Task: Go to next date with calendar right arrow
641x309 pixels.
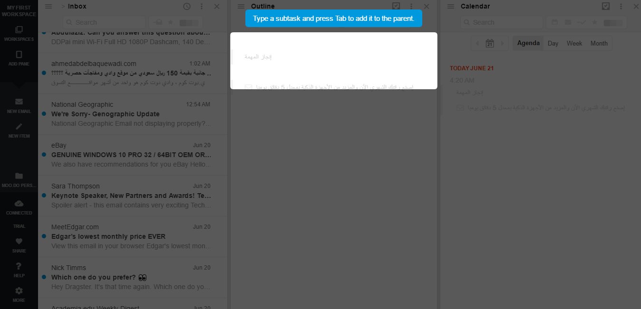Action: point(502,43)
